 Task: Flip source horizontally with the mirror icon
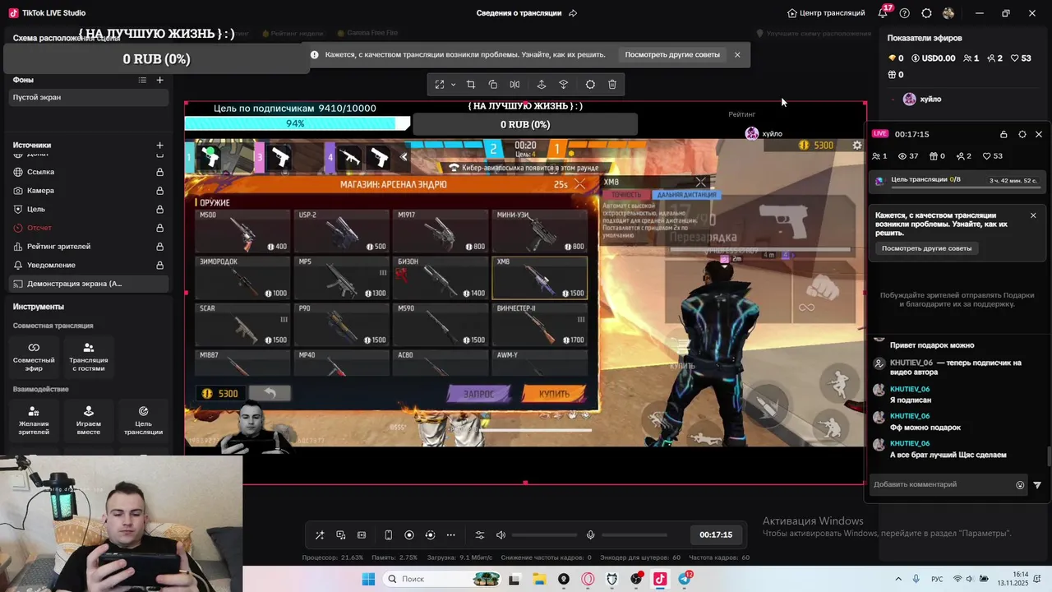point(514,85)
